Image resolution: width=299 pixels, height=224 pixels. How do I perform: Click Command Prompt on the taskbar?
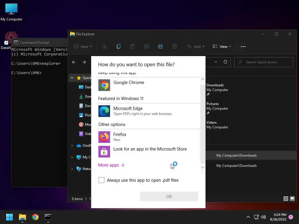pos(48,217)
